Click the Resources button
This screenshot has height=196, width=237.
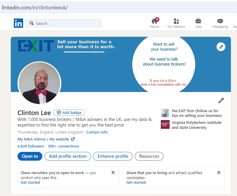pyautogui.click(x=149, y=156)
